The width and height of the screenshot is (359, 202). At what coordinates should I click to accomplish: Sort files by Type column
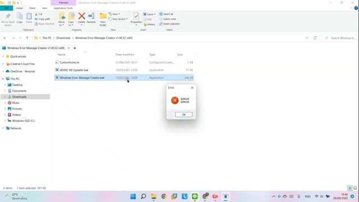click(152, 54)
